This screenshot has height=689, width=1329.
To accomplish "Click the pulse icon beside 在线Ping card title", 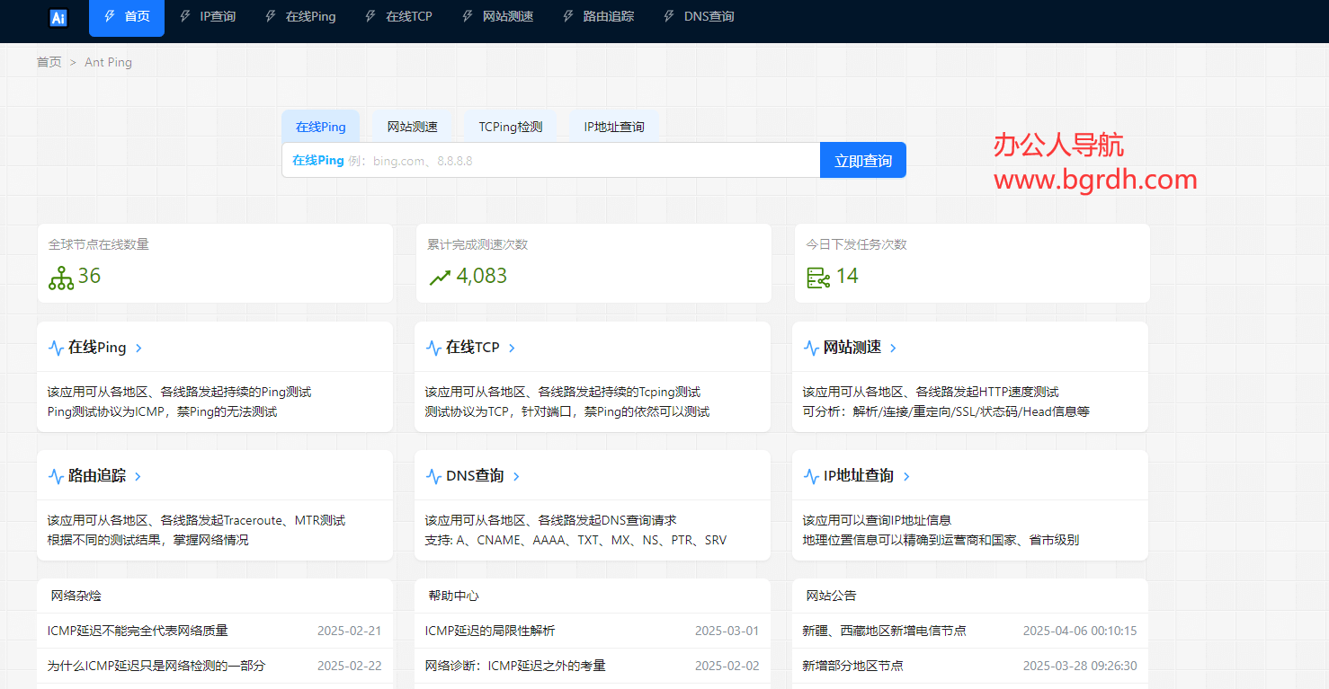I will coord(56,349).
